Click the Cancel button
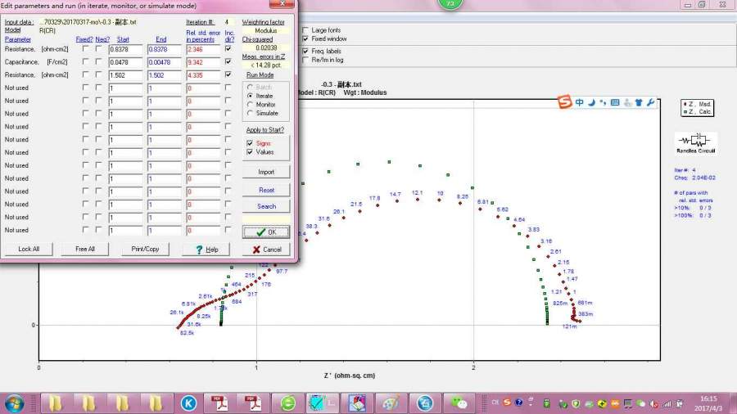Screen dimensions: 737x414 (266, 250)
